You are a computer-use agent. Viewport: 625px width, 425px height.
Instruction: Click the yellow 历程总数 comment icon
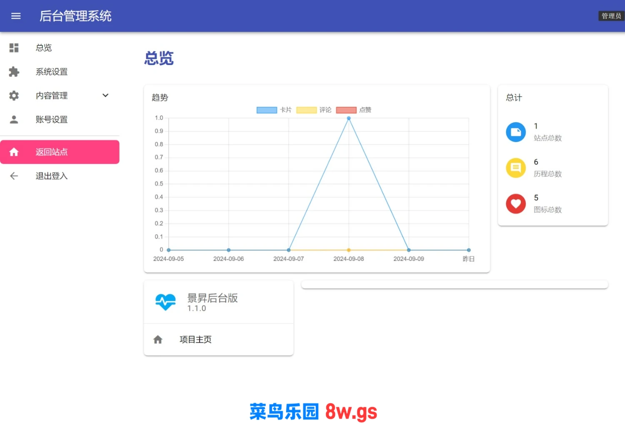516,168
